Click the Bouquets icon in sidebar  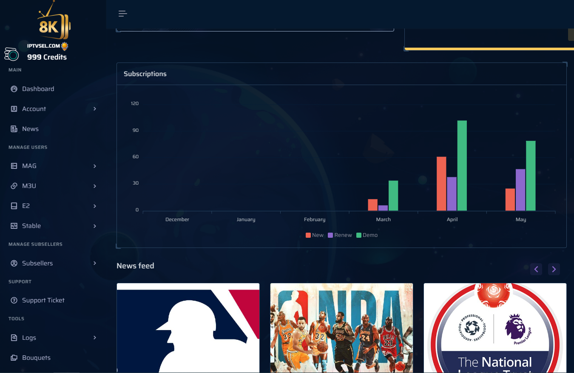click(x=14, y=358)
